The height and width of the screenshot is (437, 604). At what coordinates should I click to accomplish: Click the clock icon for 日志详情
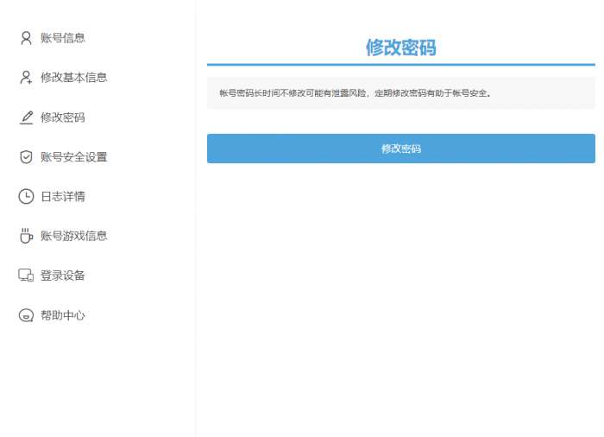[26, 196]
